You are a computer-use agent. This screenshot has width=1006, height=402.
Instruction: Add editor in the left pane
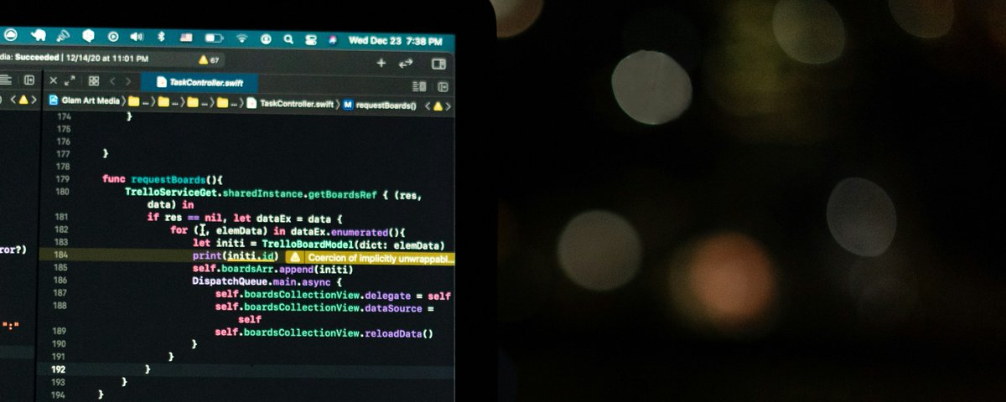[x=29, y=80]
